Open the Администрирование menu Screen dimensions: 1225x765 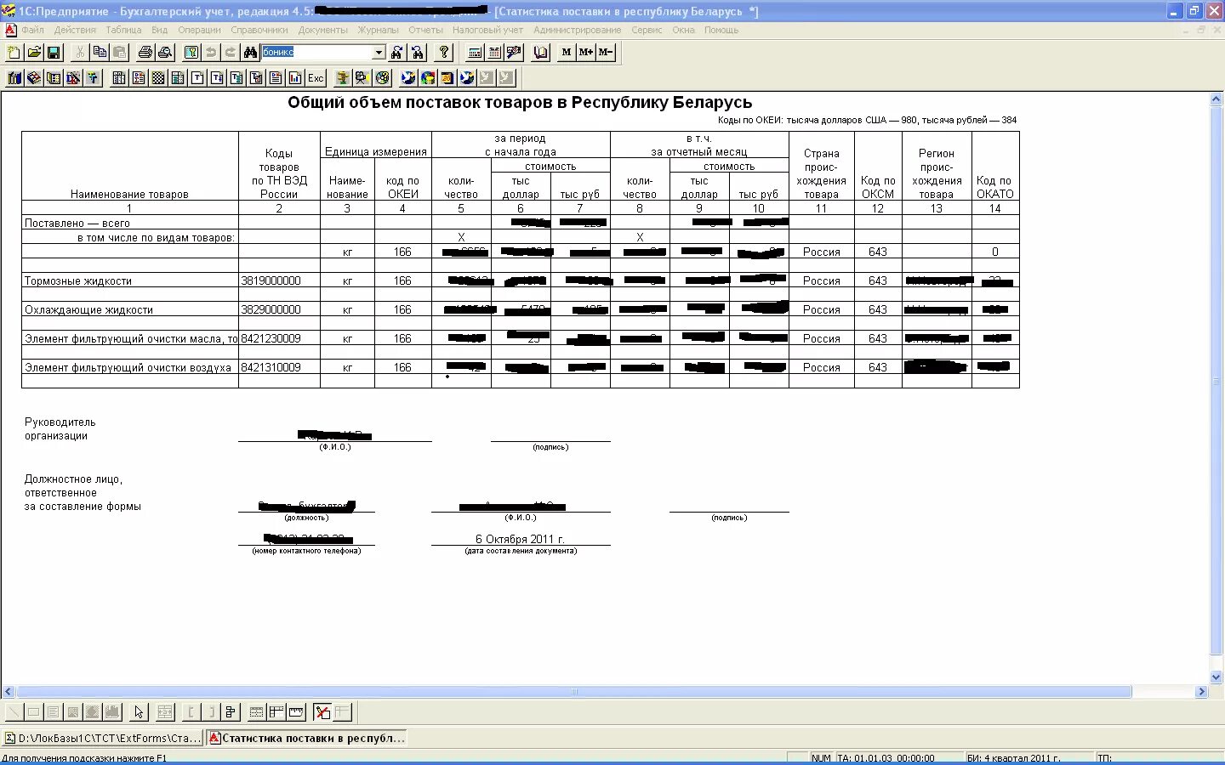coord(578,30)
